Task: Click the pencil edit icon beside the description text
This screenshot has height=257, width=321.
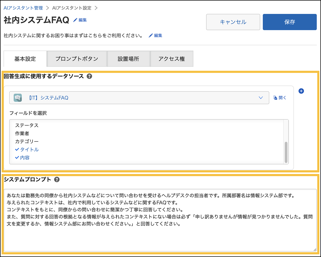Action: pyautogui.click(x=151, y=35)
